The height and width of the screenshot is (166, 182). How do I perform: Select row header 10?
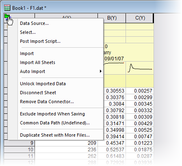point(19,150)
